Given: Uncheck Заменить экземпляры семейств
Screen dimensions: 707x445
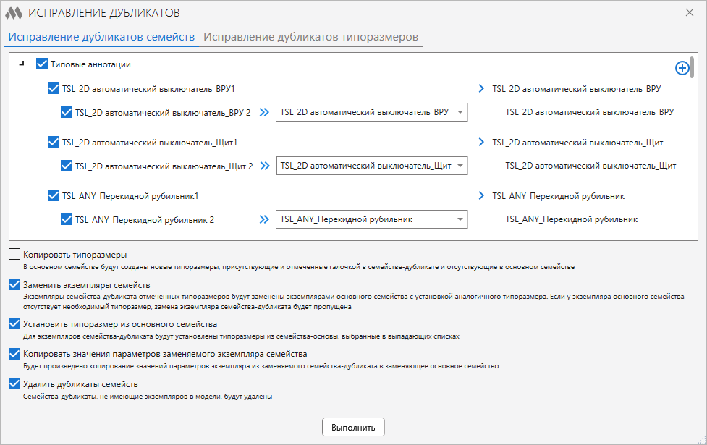Looking at the screenshot, I should tap(14, 284).
